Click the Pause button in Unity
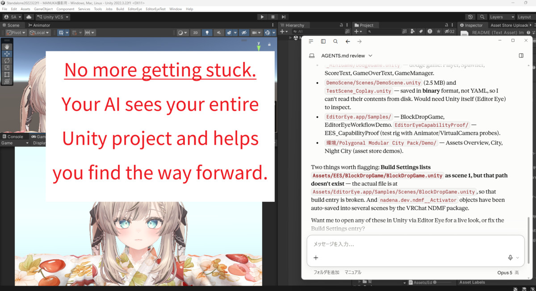Screen dimensions: 536x291 pos(273,17)
